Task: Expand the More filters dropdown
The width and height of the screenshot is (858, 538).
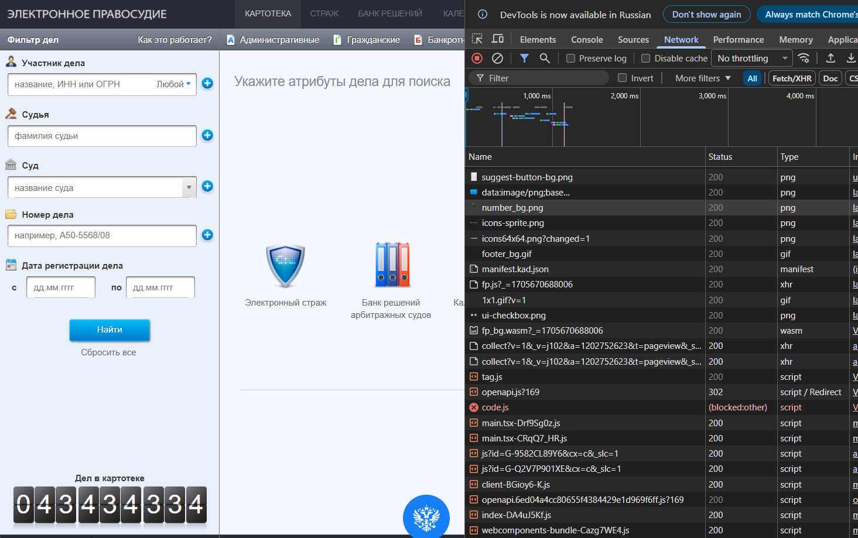Action: pos(701,77)
